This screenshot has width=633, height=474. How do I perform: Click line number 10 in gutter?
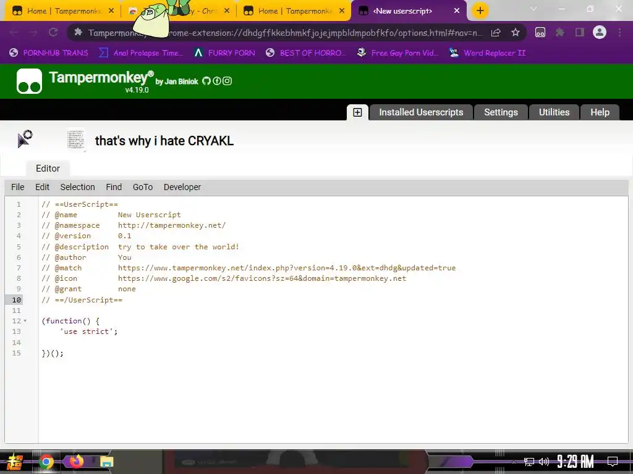pyautogui.click(x=17, y=300)
